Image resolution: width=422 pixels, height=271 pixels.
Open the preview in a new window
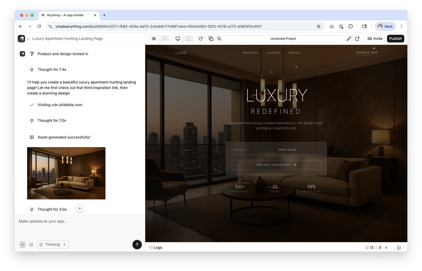pos(358,39)
